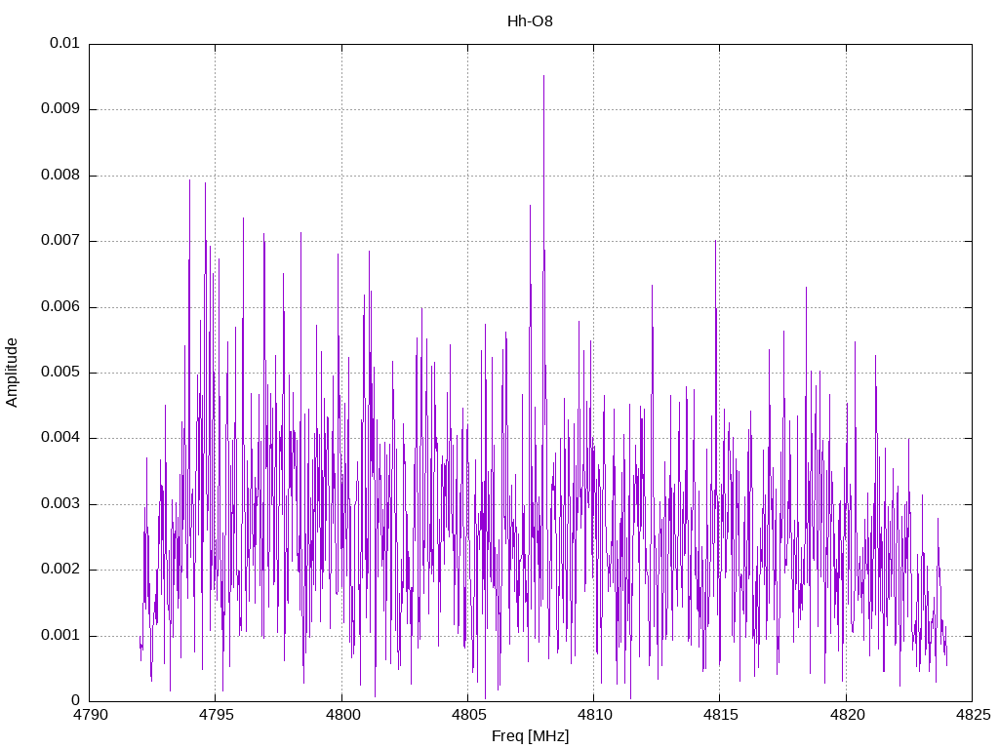
Task: Click the 0.01 y-axis tick label
Action: pos(64,43)
